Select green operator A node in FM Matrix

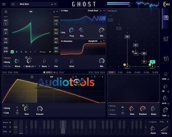152,62
